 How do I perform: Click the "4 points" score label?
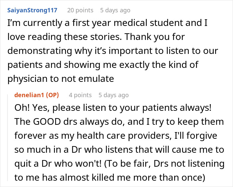[x=80, y=95]
